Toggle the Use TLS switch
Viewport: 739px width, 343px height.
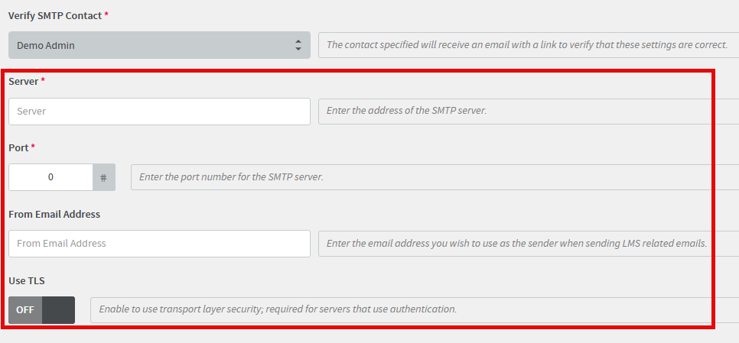click(x=41, y=310)
